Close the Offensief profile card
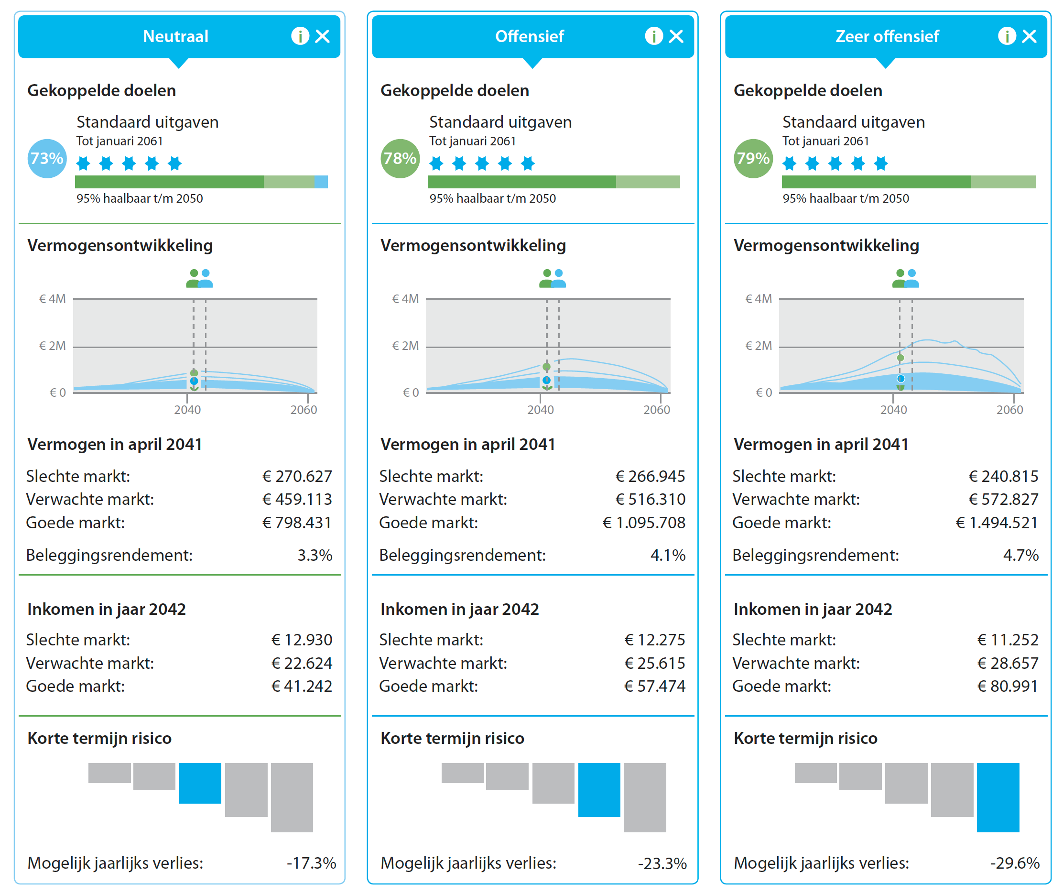Viewport: 1063px width, 894px height. coord(675,36)
